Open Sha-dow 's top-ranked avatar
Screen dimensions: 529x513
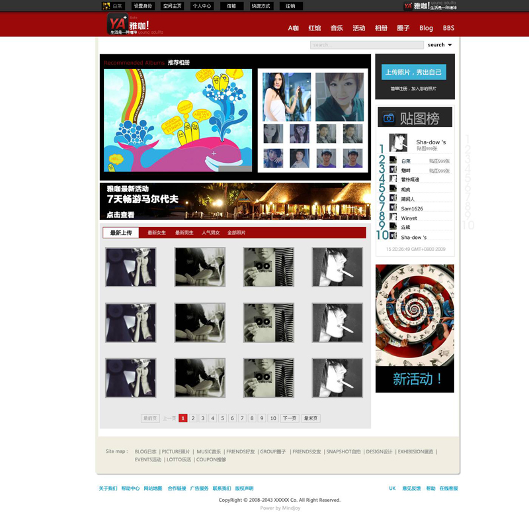[x=398, y=142]
